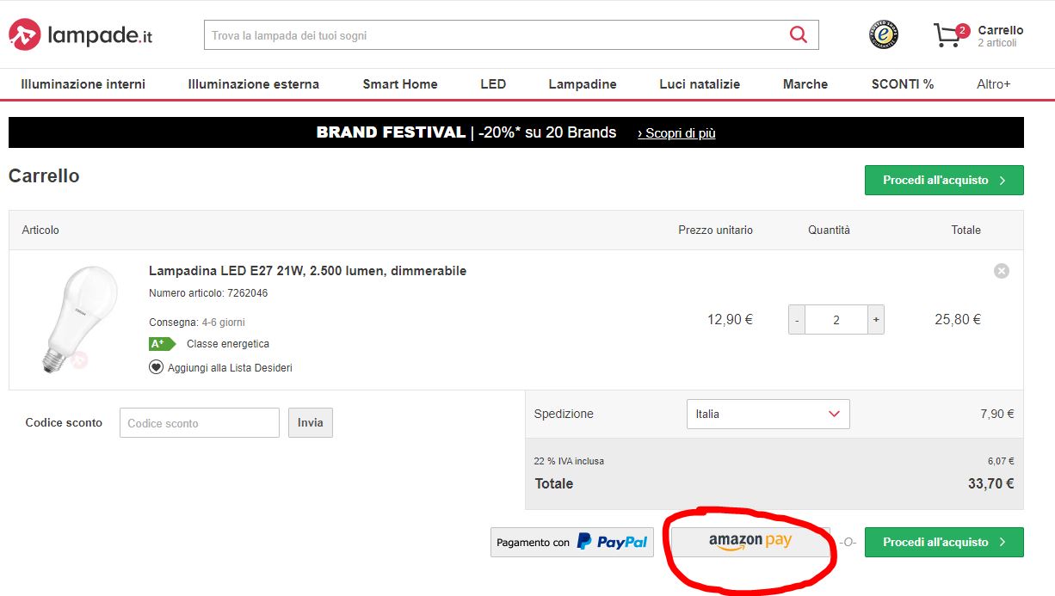The width and height of the screenshot is (1055, 596).
Task: Open the LED bulb product thumbnail
Action: (x=79, y=319)
